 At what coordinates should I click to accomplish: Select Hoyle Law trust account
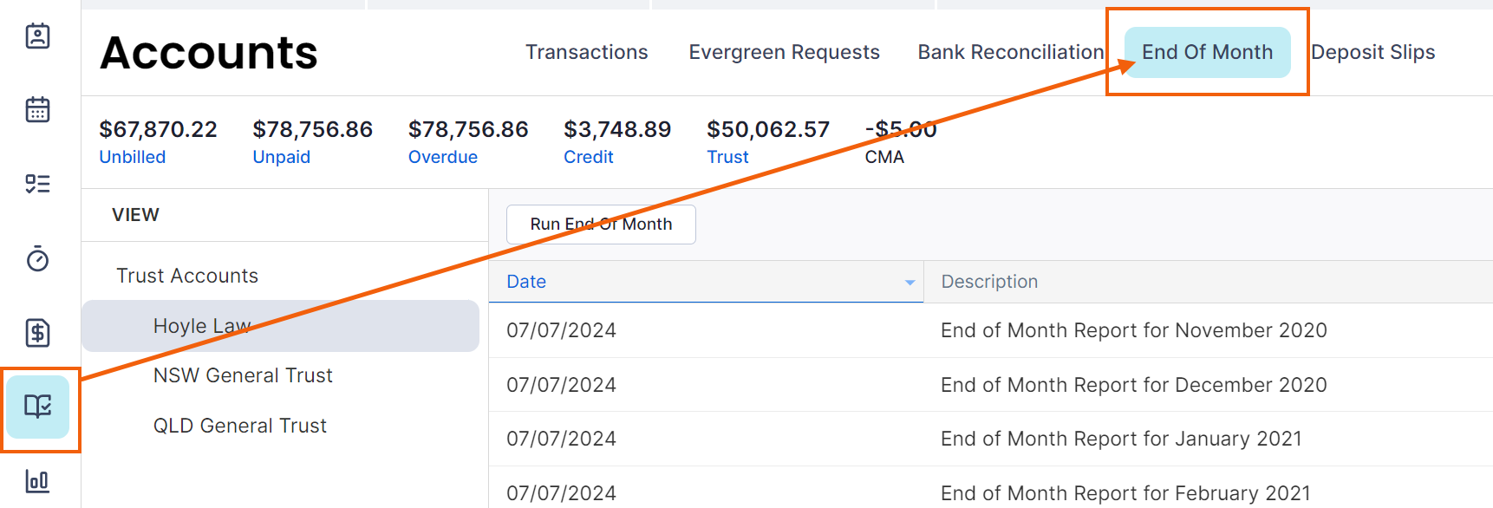point(202,326)
